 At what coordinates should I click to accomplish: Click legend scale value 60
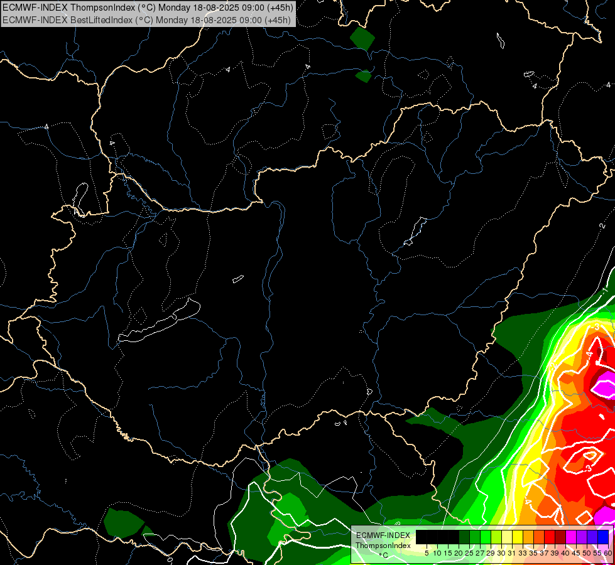(x=607, y=553)
